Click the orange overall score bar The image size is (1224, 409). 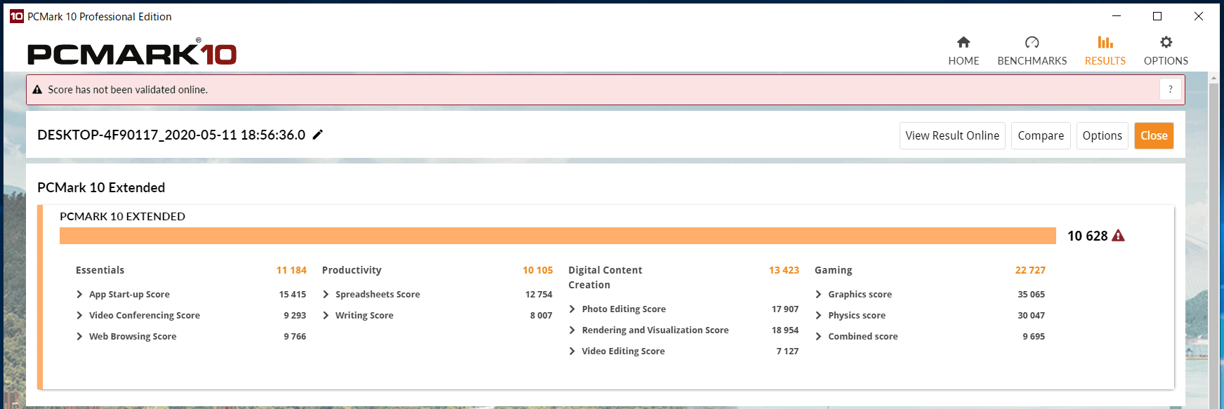[558, 236]
